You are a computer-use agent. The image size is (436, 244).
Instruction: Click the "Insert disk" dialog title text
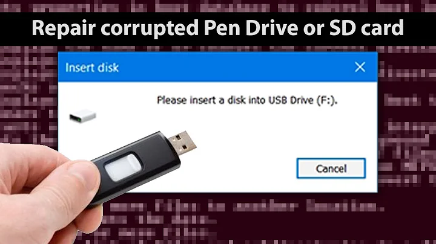92,68
